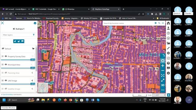Click the full screen arrows button

click(163, 80)
